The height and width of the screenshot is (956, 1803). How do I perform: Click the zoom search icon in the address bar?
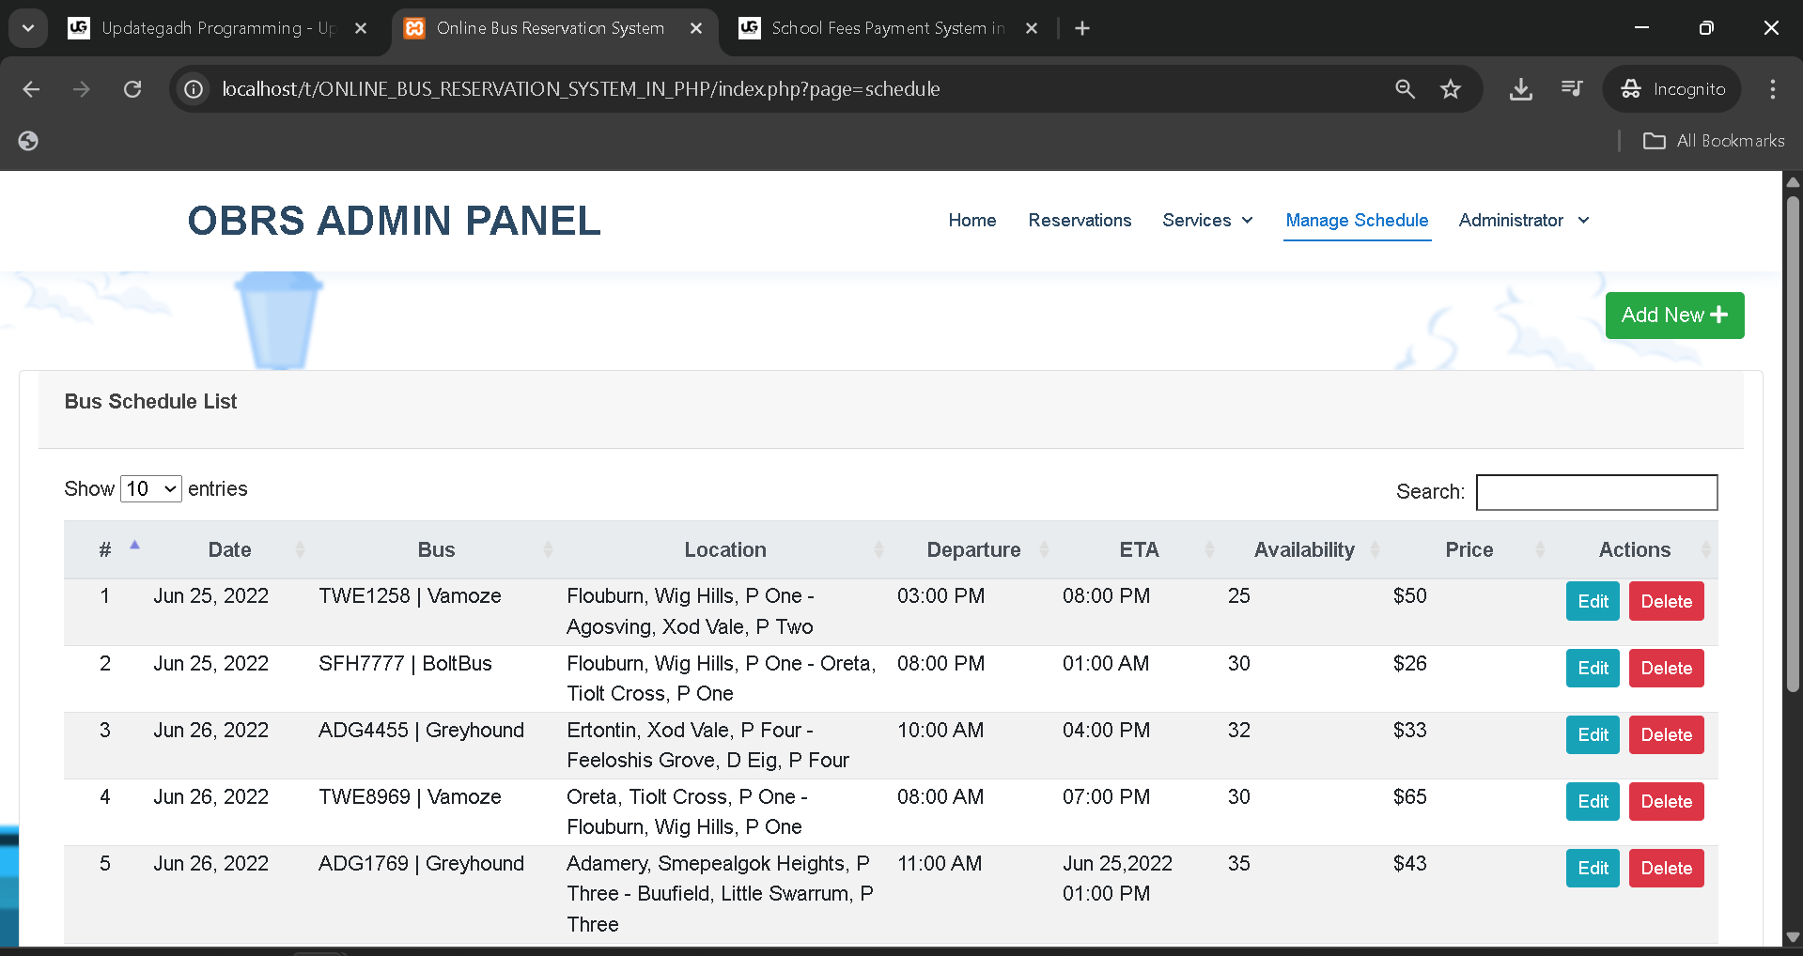(1405, 89)
